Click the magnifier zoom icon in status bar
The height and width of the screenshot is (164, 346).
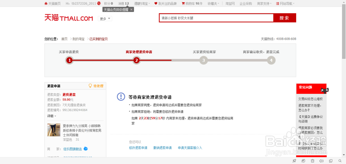pos(340,161)
